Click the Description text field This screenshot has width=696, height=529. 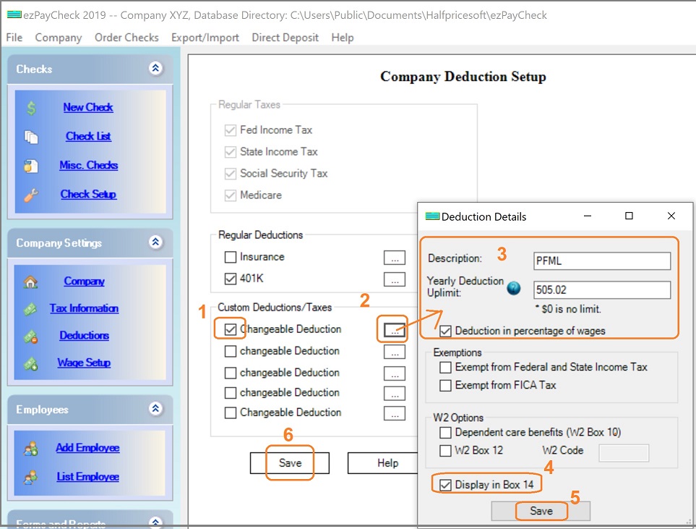point(601,261)
